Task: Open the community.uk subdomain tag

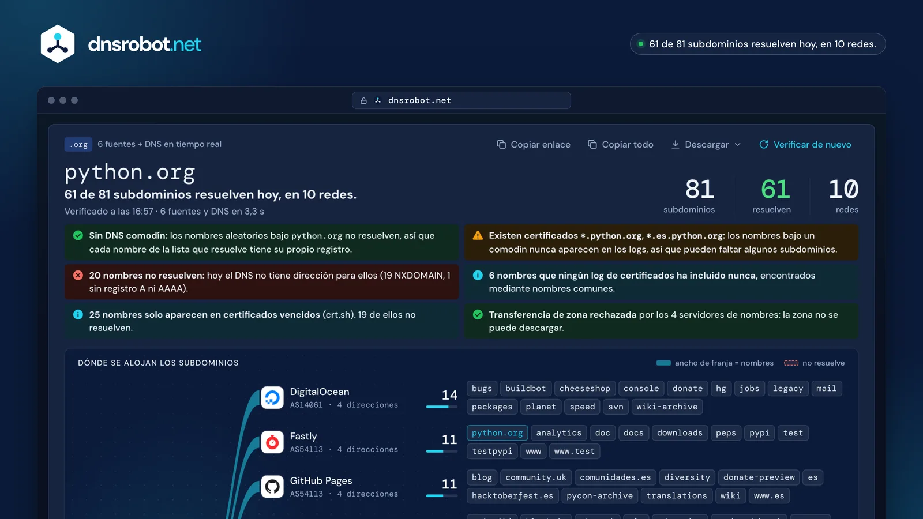Action: pyautogui.click(x=536, y=477)
